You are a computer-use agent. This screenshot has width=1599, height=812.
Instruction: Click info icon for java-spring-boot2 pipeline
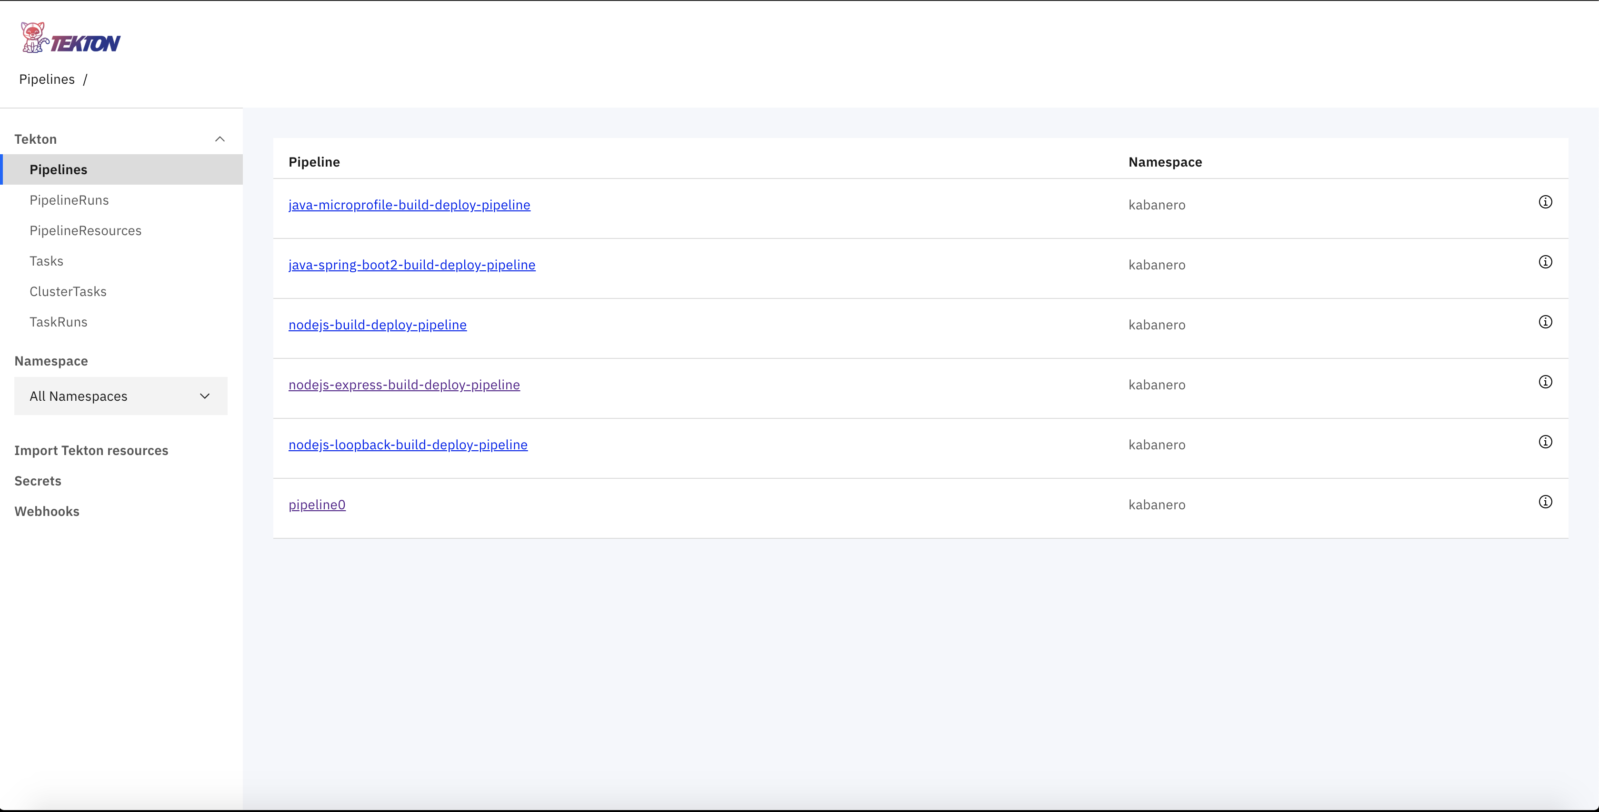pyautogui.click(x=1545, y=262)
